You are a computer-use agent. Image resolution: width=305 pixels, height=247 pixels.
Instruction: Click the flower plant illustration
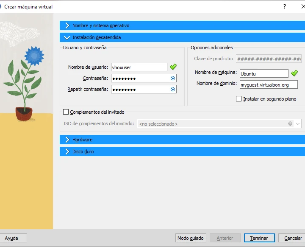tap(24, 84)
